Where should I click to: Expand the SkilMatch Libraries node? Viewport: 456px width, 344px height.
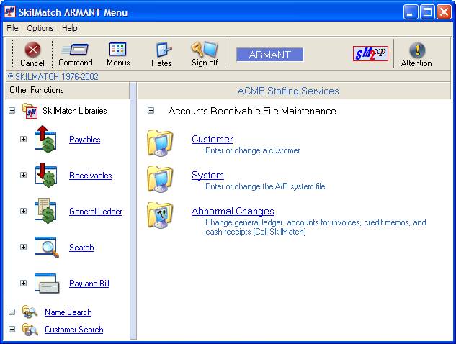click(x=12, y=111)
